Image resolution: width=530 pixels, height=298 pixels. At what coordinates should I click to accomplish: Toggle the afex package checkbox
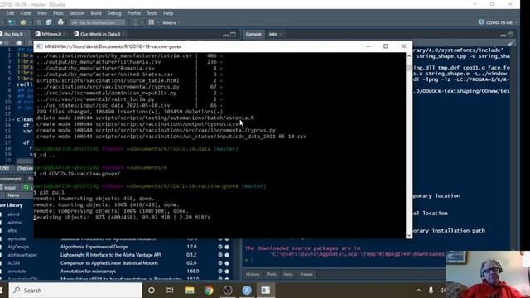click(2, 230)
